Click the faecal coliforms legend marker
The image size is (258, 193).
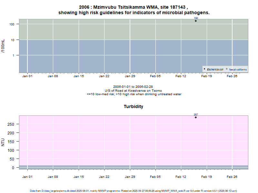click(227, 69)
